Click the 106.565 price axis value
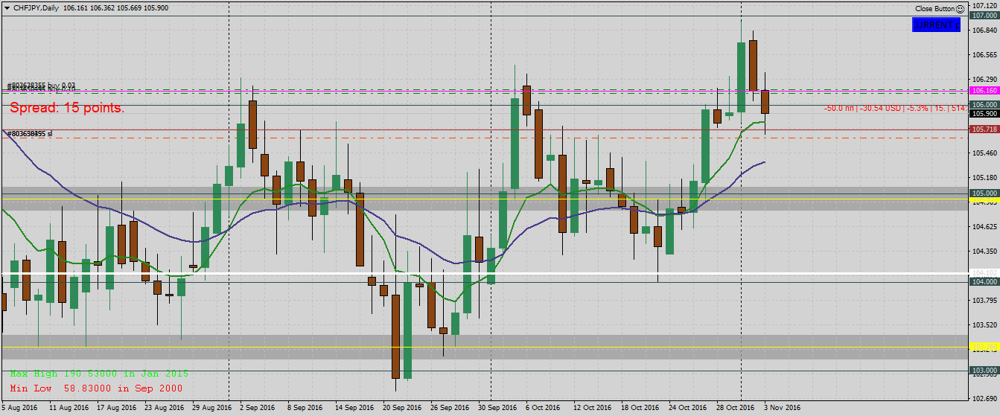Viewport: 1000px width, 416px height. [985, 55]
